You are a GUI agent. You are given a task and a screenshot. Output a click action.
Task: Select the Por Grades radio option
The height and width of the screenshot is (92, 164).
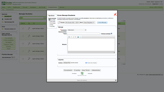(49, 23)
